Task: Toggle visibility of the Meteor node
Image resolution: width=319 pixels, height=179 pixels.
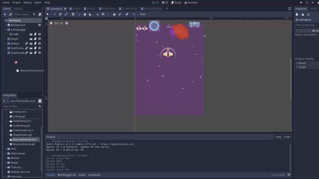Action: pos(39,43)
